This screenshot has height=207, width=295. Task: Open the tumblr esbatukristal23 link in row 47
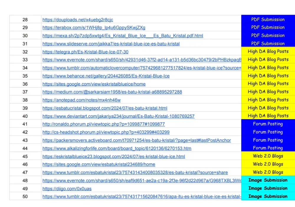[x=135, y=172]
